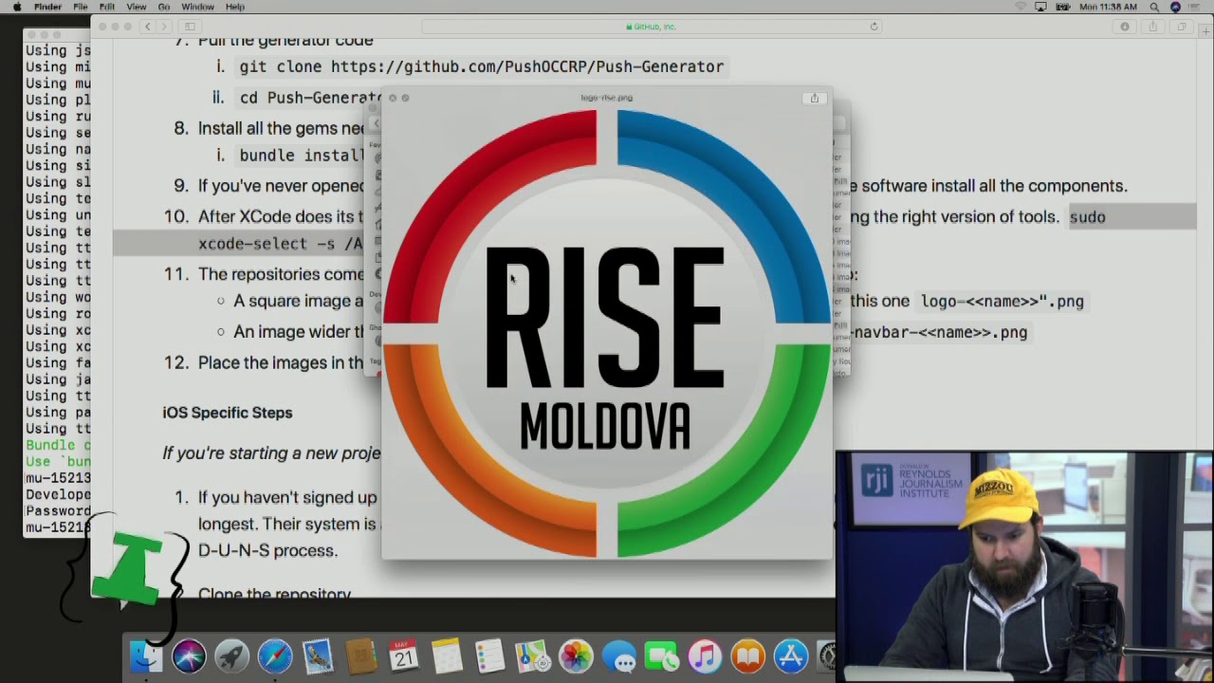Open iBooks icon in Dock
1214x683 pixels.
tap(748, 656)
